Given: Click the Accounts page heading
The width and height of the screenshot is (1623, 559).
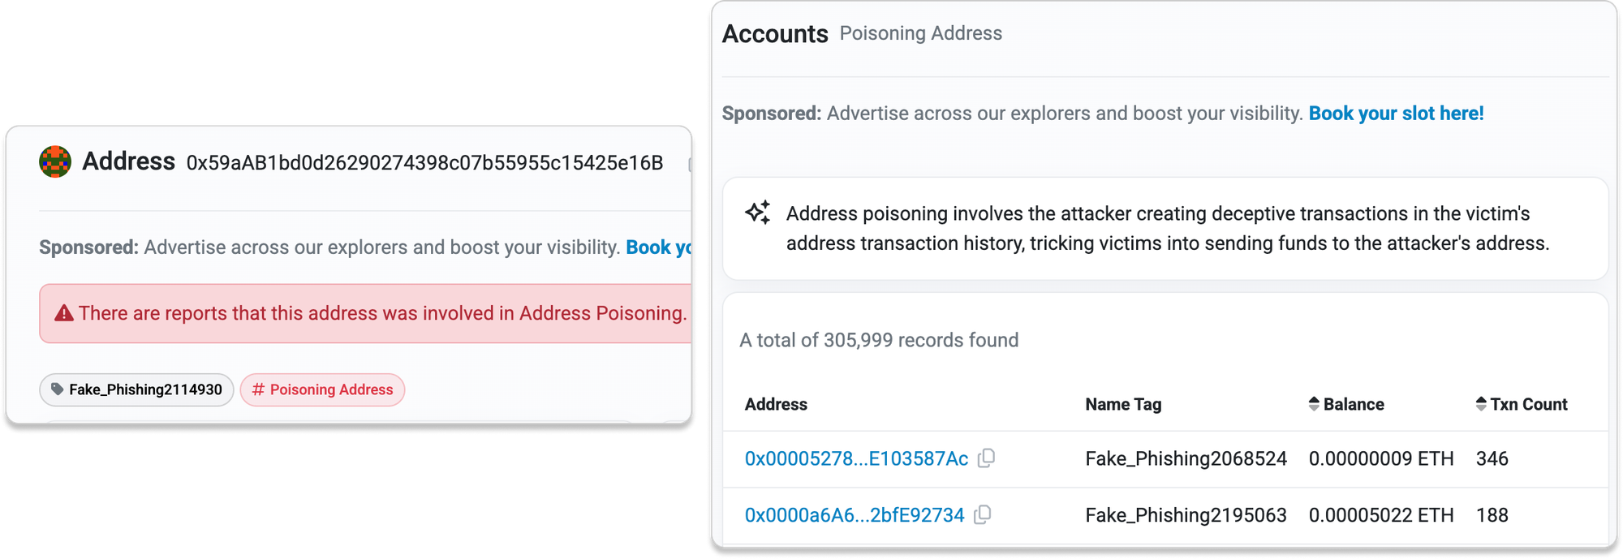Looking at the screenshot, I should pos(775,34).
